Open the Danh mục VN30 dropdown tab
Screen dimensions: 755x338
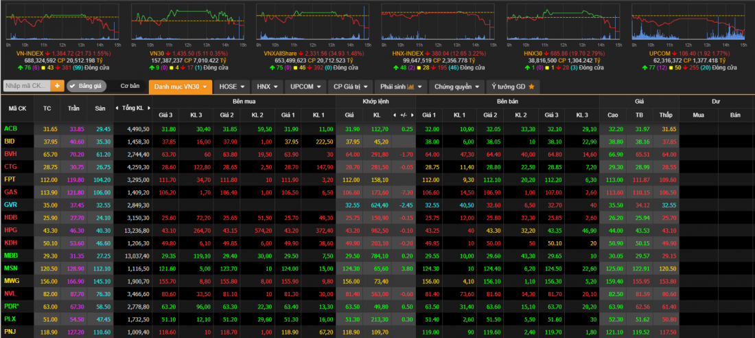[181, 87]
